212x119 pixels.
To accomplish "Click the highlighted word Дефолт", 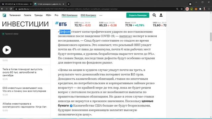I will 65,32.
